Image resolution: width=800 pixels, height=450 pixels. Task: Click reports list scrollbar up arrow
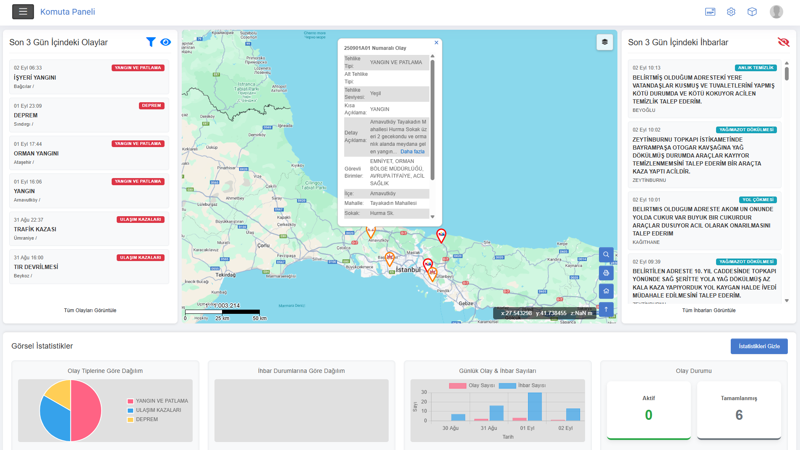(787, 63)
